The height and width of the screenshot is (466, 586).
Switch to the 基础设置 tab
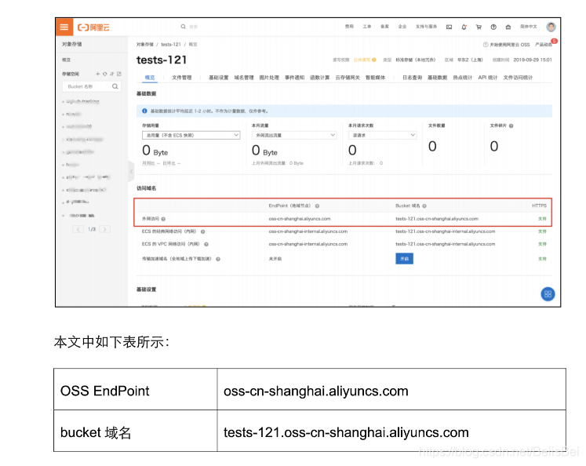(x=218, y=78)
